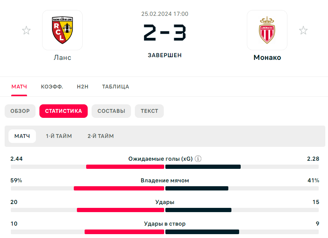Click the Монако team name
This screenshot has height=238, width=328.
(267, 58)
